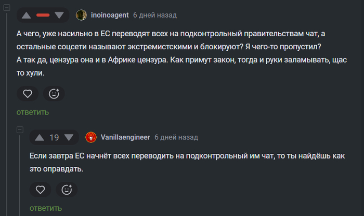Screen dimensions: 364x216
Task: Open emoji reactions for inoinoagent's comment
Action: [54, 94]
